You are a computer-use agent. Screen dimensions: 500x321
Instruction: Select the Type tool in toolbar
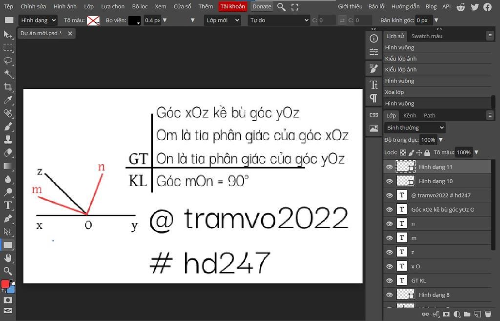click(x=8, y=206)
